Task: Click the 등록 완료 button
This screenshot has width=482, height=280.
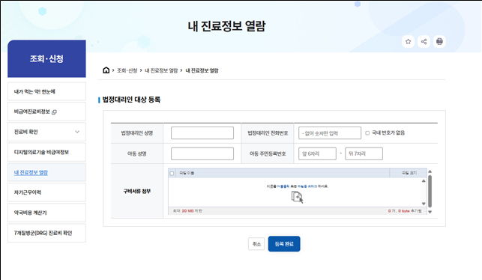Action: click(x=284, y=244)
